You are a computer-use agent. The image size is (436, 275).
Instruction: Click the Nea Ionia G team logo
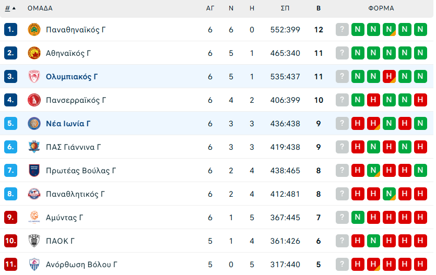click(x=34, y=124)
